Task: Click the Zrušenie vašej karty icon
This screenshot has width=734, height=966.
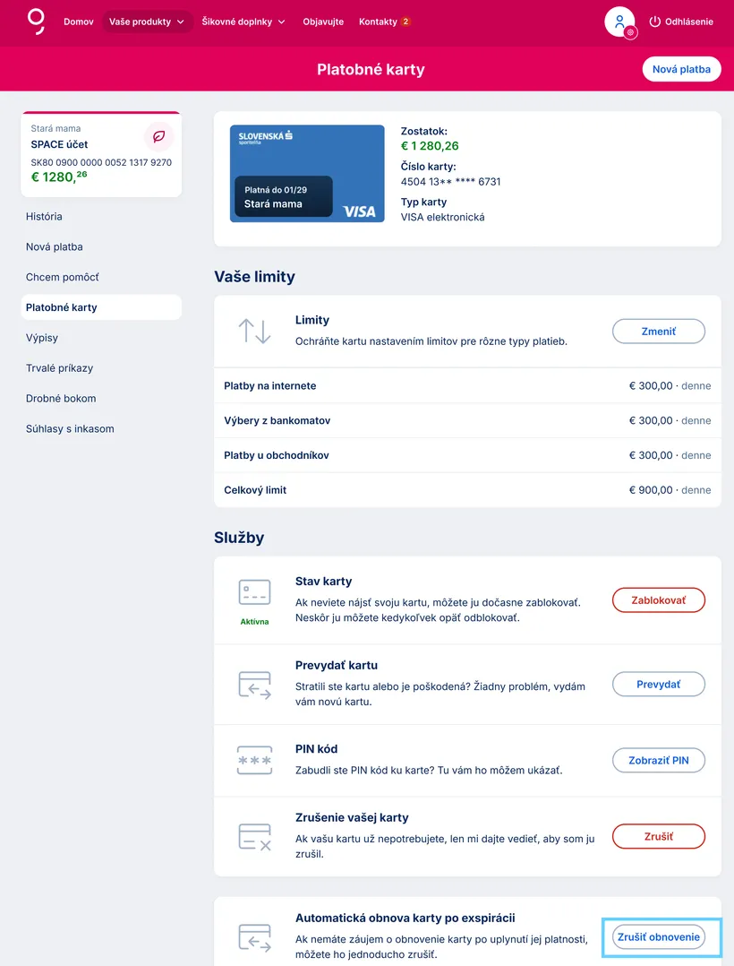Action: (254, 836)
